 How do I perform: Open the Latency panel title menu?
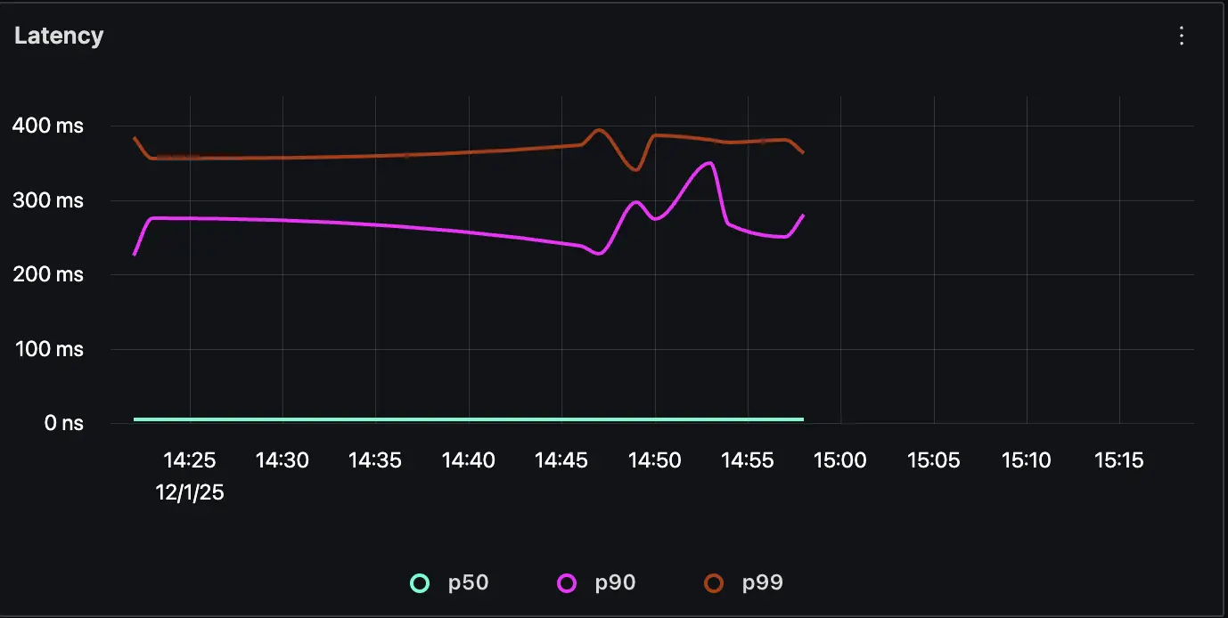point(59,36)
